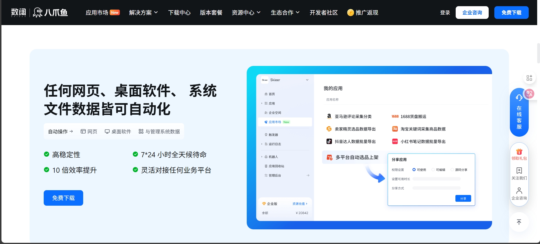Screen dimensions: 540x244
Task: Open 应用市场 New menu item
Action: coord(103,12)
